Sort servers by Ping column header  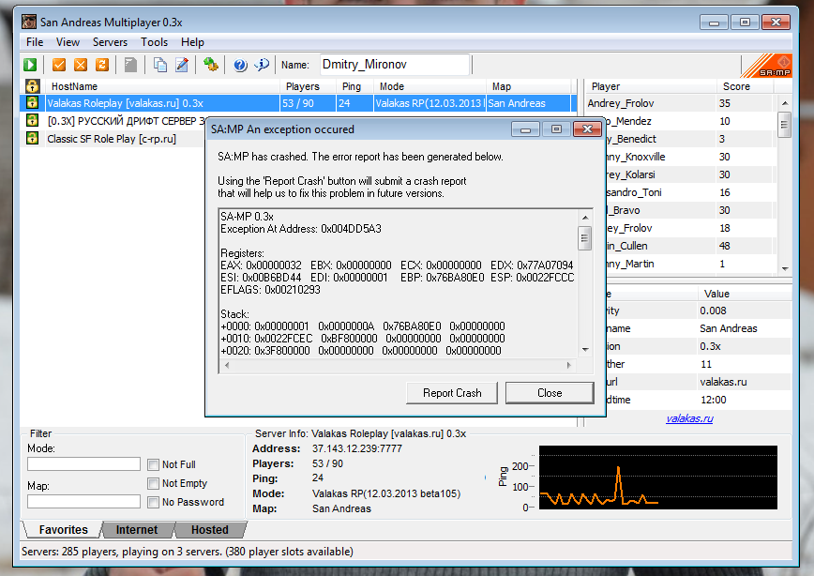tap(354, 86)
